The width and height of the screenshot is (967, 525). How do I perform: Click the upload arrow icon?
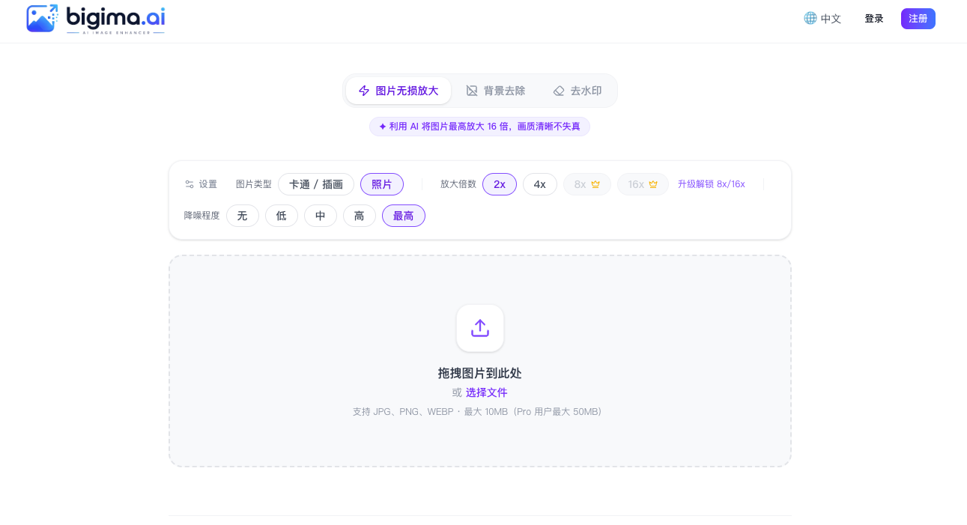(x=480, y=328)
